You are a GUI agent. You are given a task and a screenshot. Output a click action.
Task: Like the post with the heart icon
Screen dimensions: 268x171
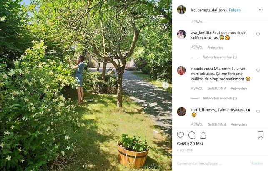pos(180,135)
